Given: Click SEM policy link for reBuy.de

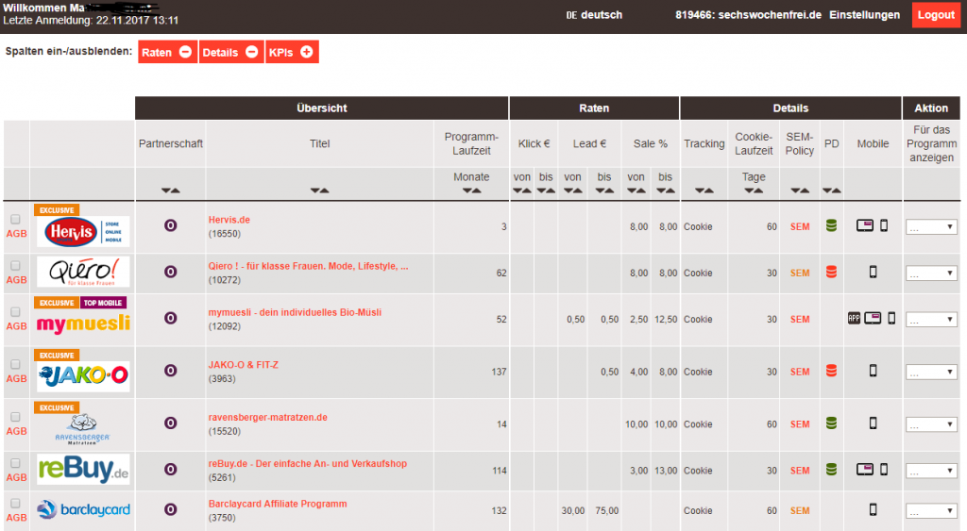Looking at the screenshot, I should [800, 471].
